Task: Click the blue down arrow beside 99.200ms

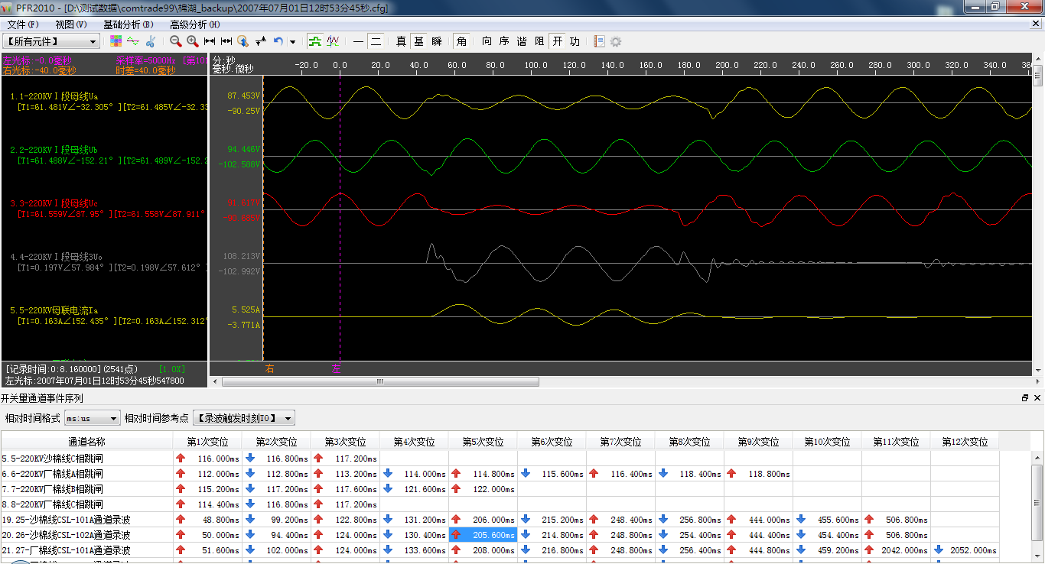Action: coord(249,520)
